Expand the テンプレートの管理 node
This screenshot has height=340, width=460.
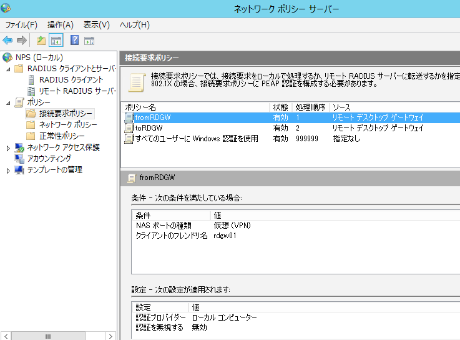point(8,171)
